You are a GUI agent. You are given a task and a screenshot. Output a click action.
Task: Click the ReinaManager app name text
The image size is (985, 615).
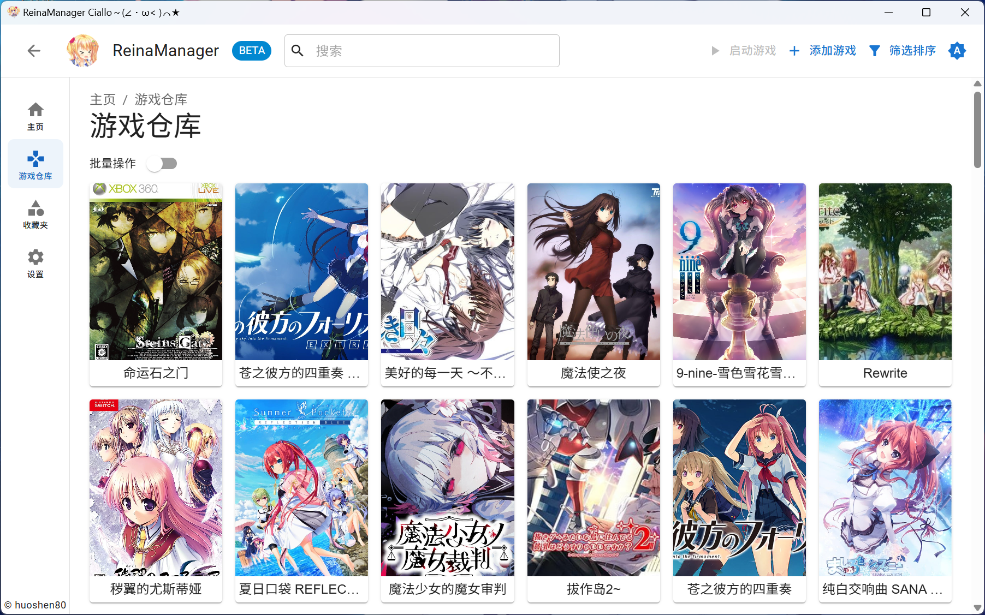165,51
